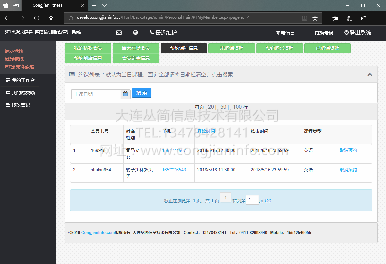Set rows per page to 50
This screenshot has height=264, width=386.
coord(223,107)
